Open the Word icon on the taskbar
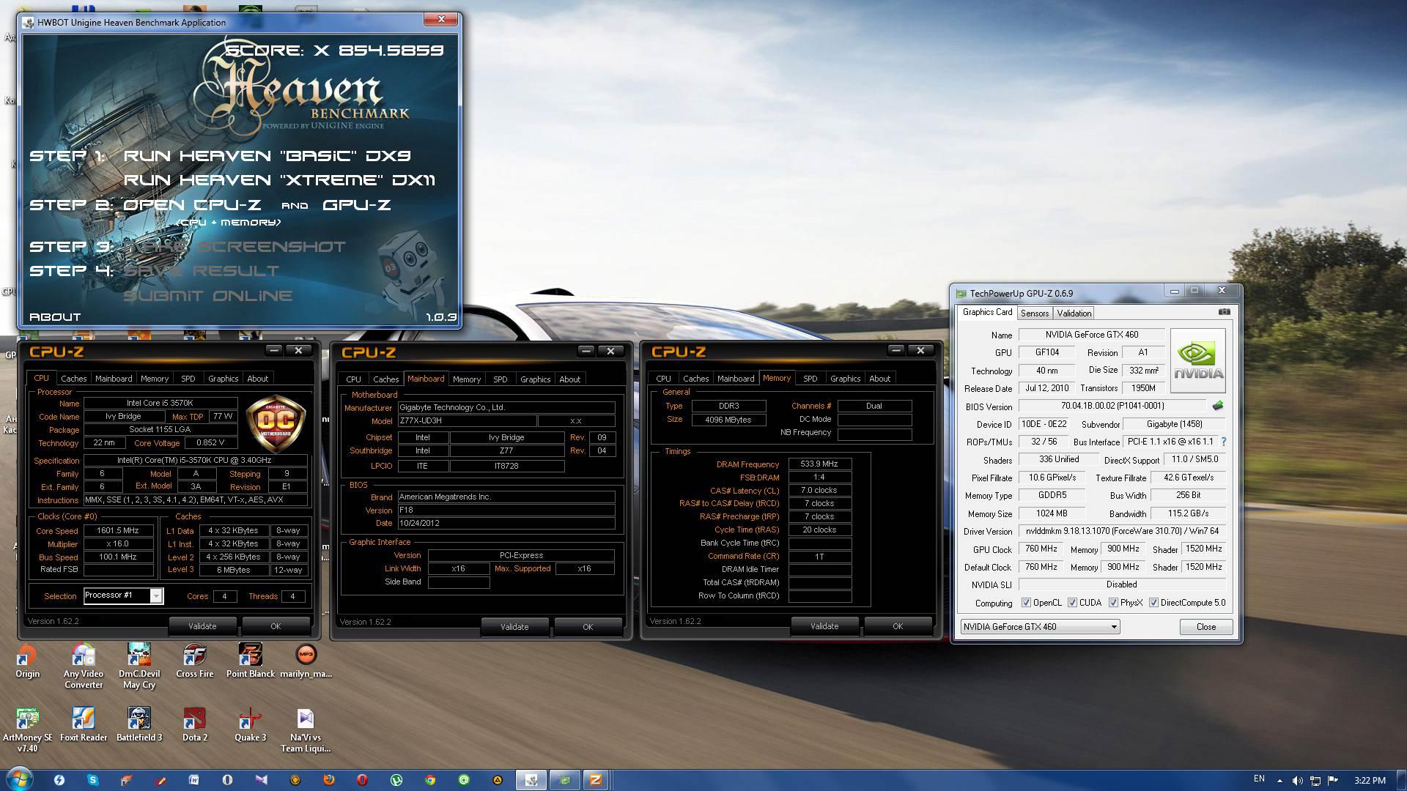The image size is (1407, 791). [193, 780]
